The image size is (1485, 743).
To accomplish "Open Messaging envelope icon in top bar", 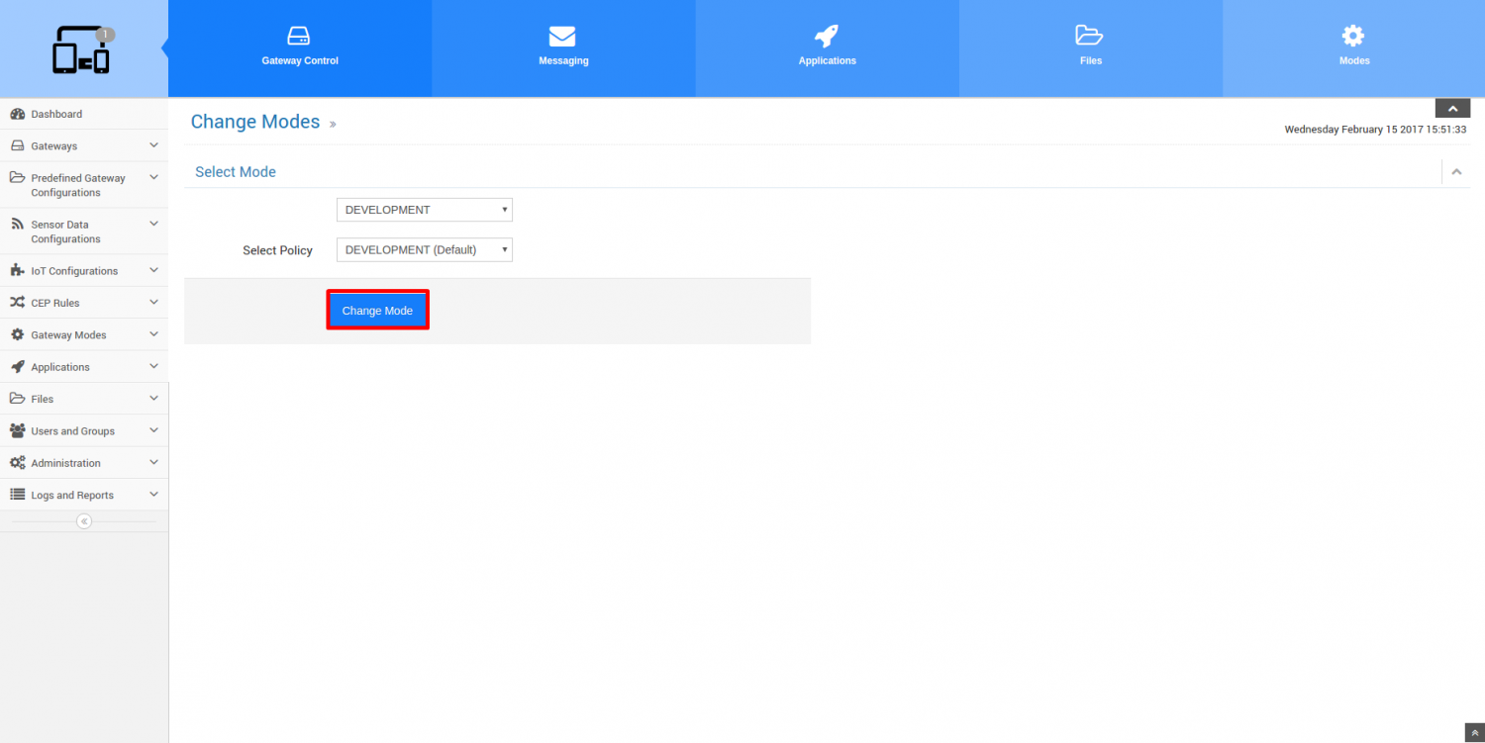I will coord(562,37).
